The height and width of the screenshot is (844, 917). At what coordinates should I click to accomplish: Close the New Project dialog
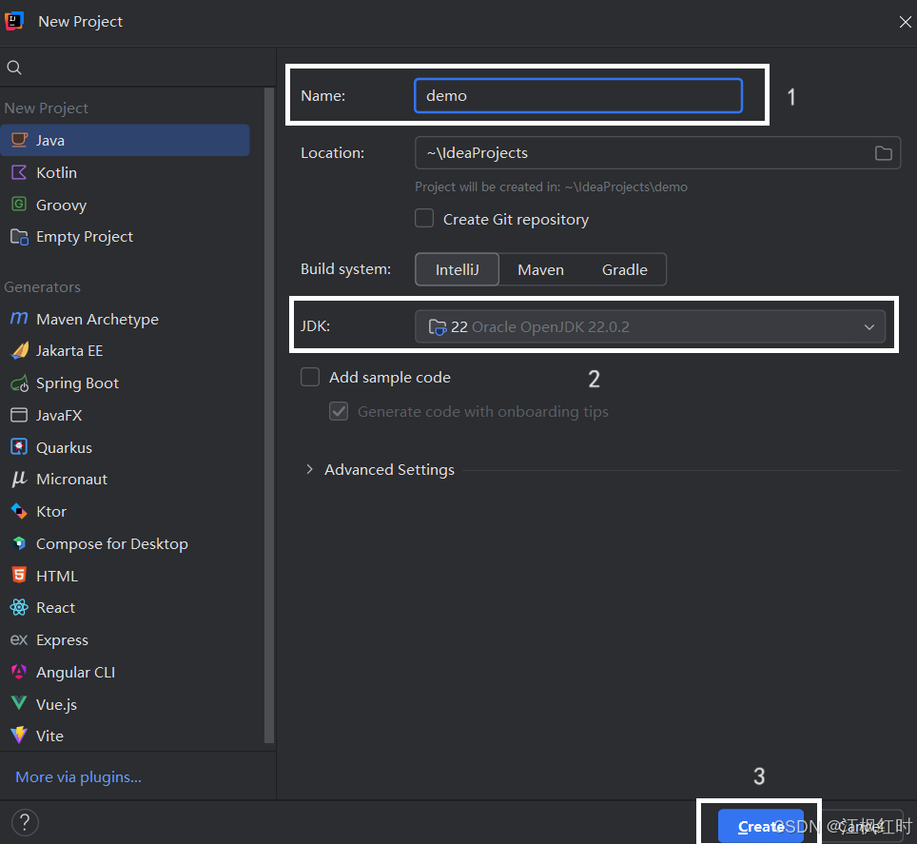[x=905, y=22]
